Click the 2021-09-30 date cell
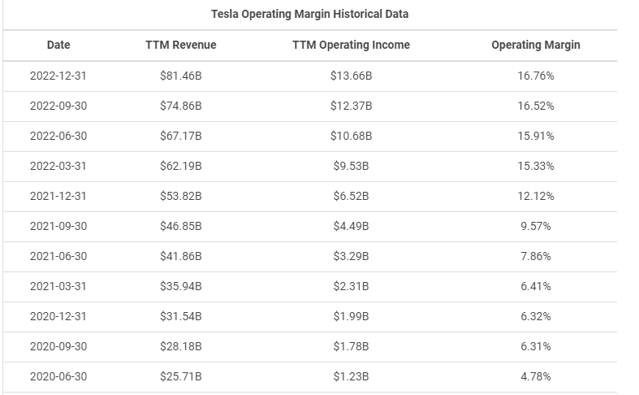639x395 pixels. (x=58, y=227)
